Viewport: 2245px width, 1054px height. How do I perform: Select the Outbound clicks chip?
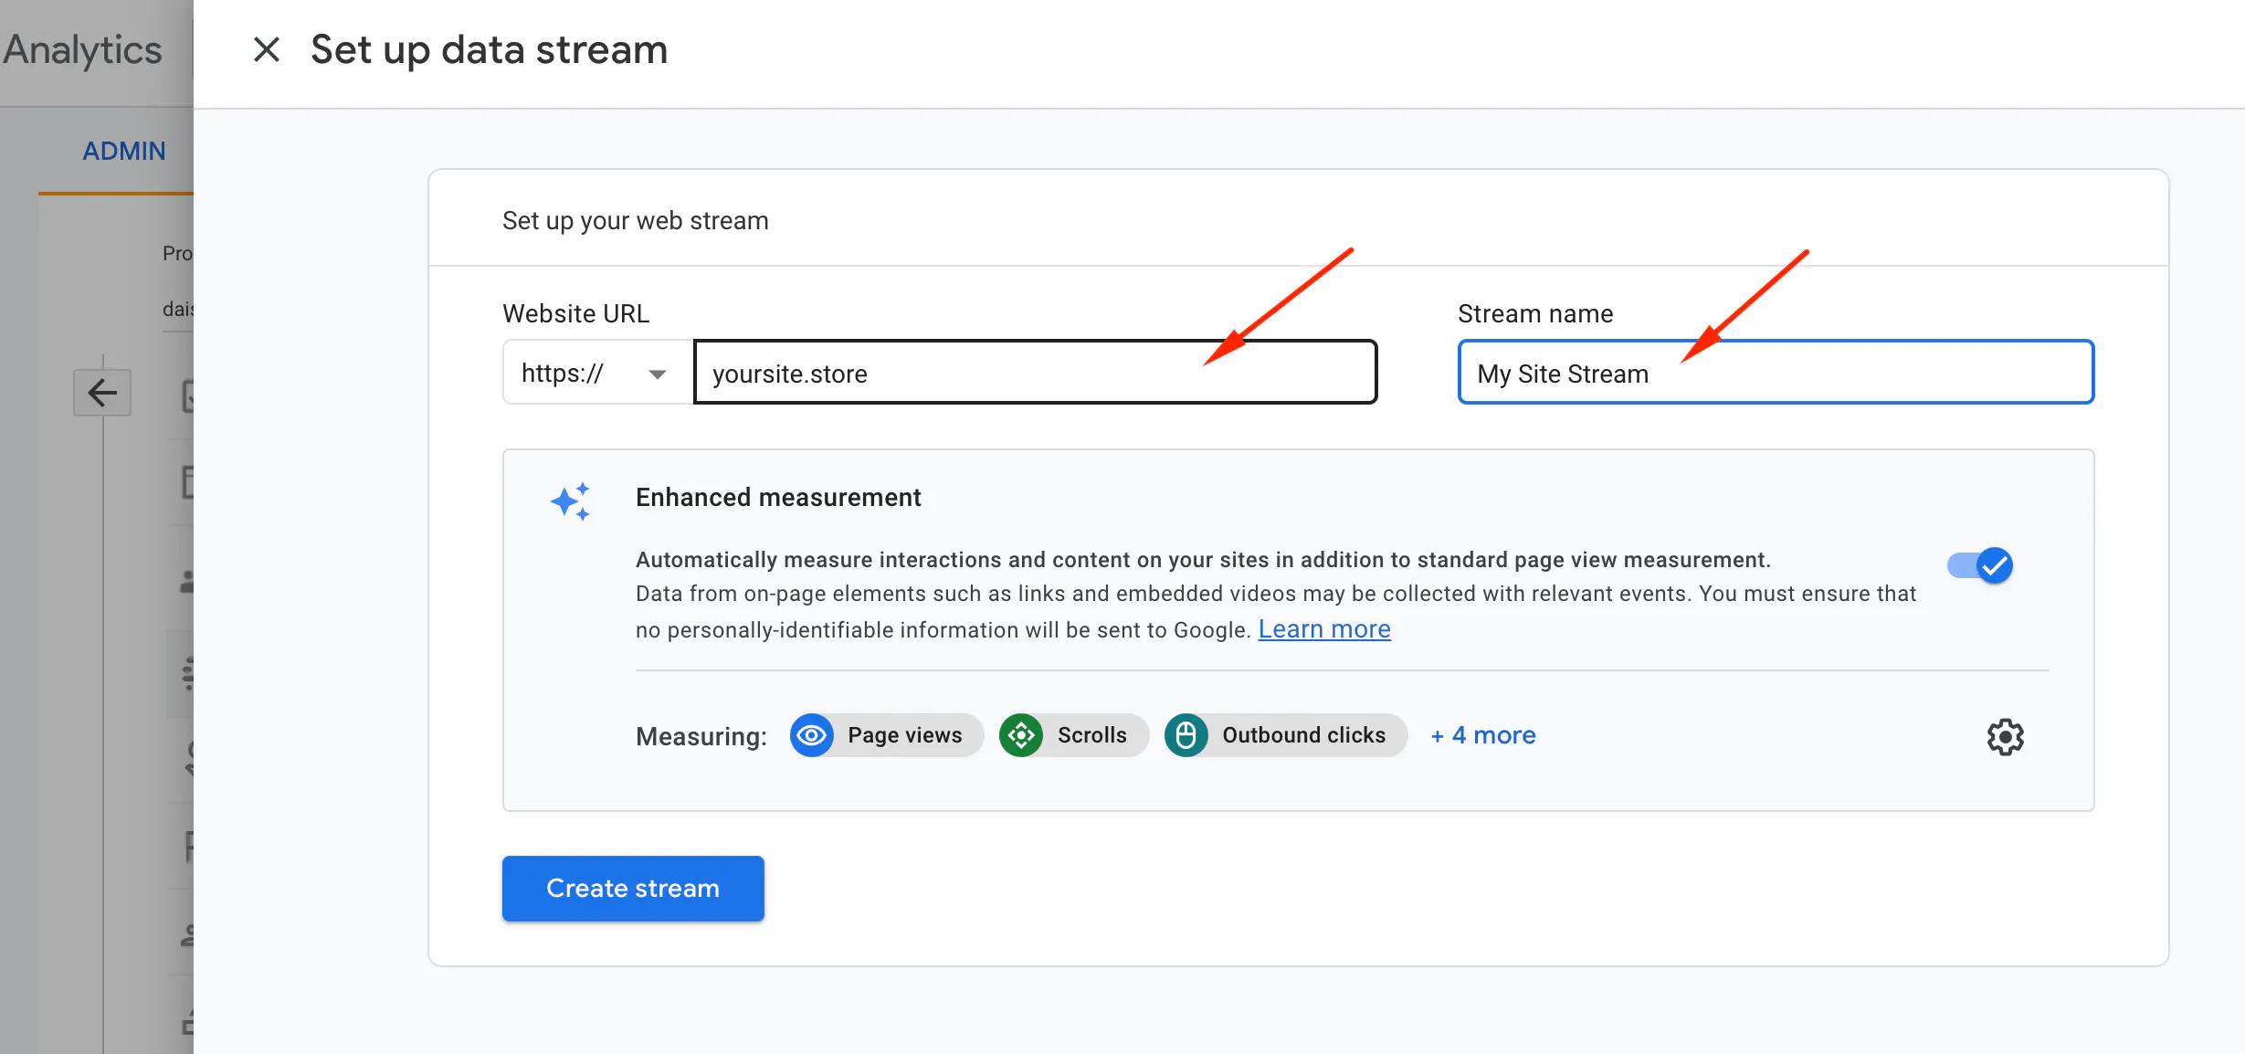tap(1303, 735)
